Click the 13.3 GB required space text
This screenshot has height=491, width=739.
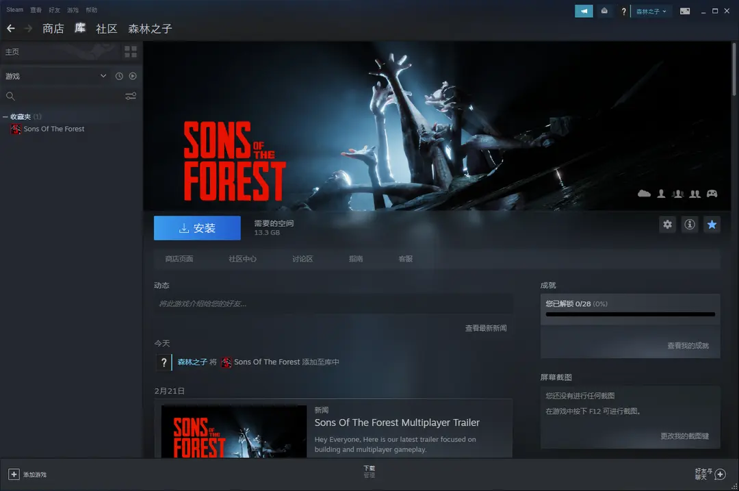(x=267, y=233)
